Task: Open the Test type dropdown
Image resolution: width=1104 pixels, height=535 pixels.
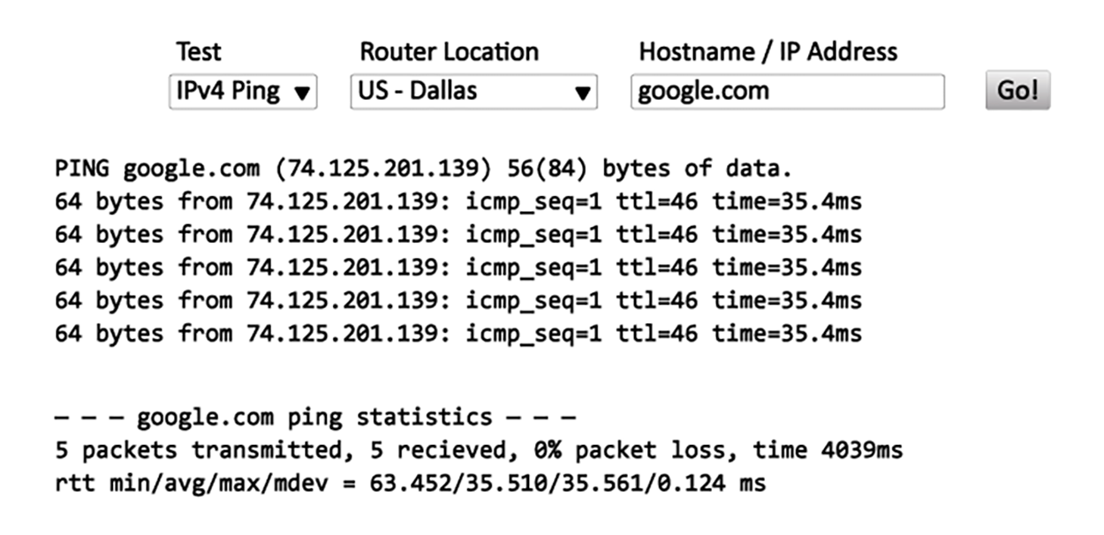Action: click(243, 91)
